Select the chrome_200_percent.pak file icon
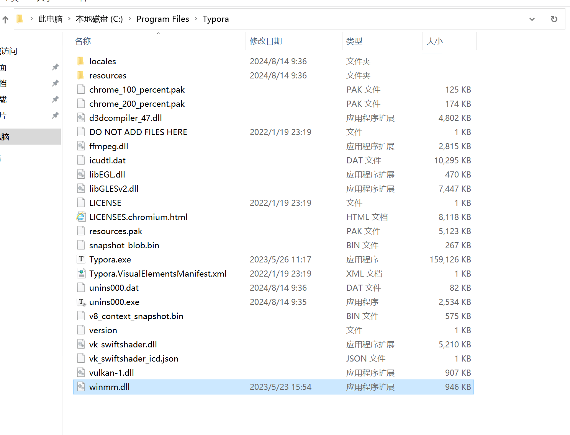Screen dimensions: 570x435 [x=81, y=104]
